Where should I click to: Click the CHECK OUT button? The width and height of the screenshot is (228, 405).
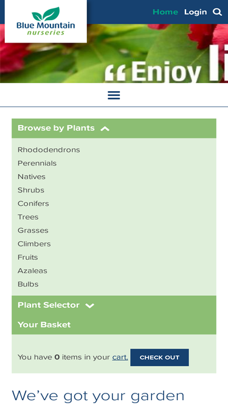[x=159, y=358]
